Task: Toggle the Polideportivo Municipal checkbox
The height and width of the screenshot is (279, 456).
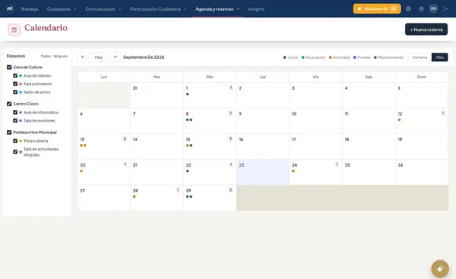Action: click(9, 133)
